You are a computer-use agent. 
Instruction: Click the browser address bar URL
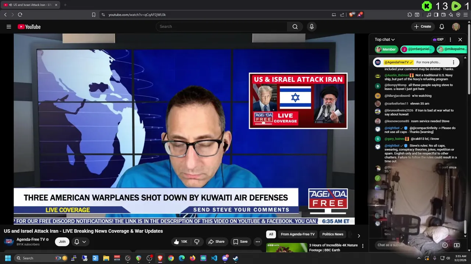pos(137,15)
